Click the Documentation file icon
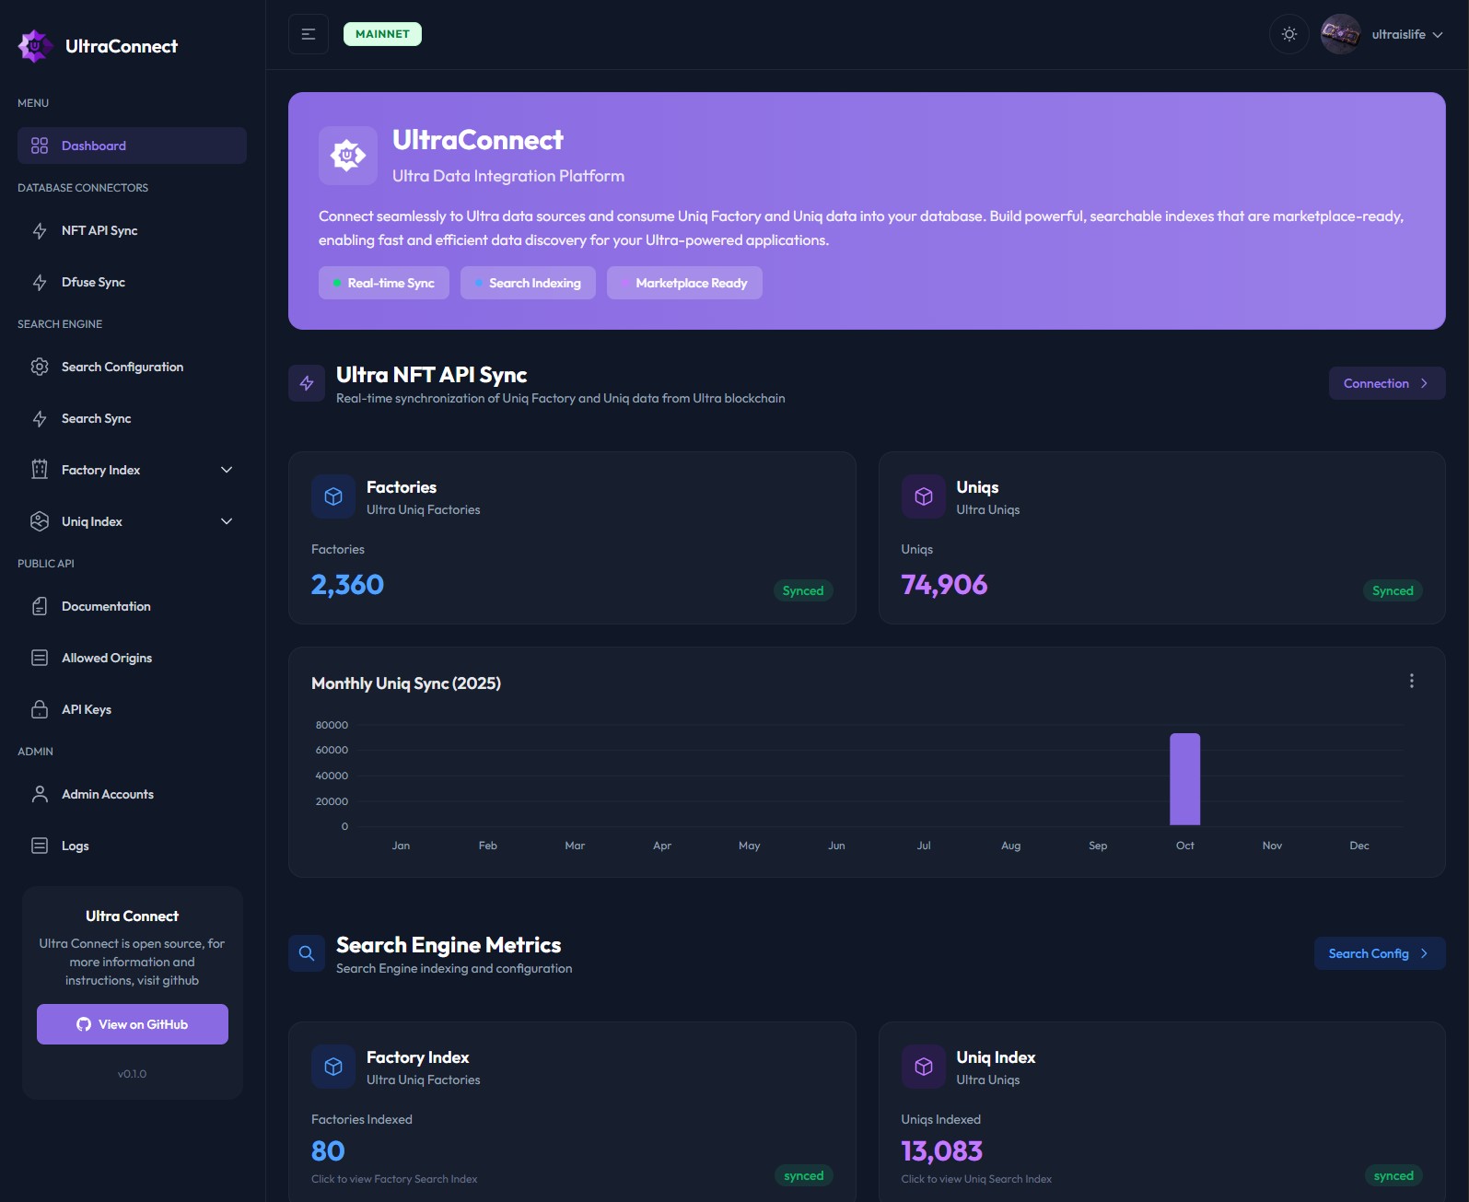Image resolution: width=1469 pixels, height=1202 pixels. point(40,606)
